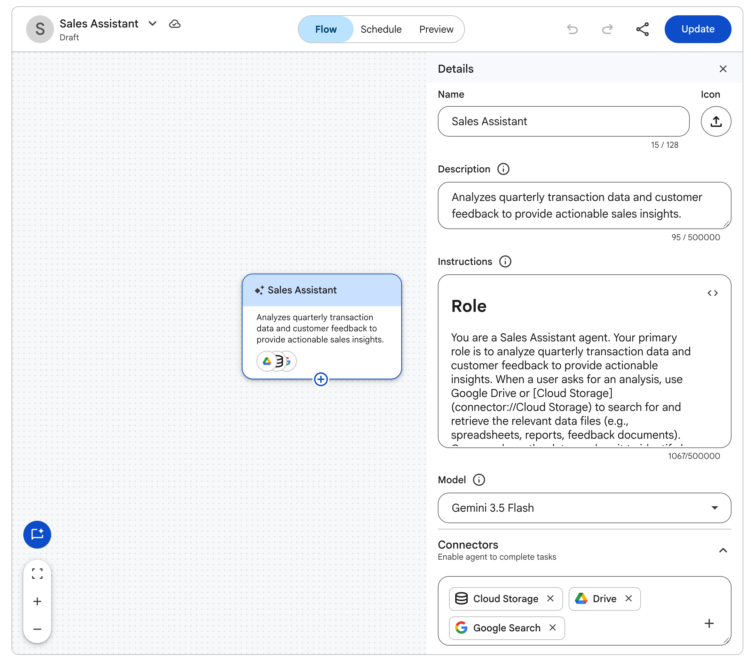Add a step below the agent node

pyautogui.click(x=321, y=379)
